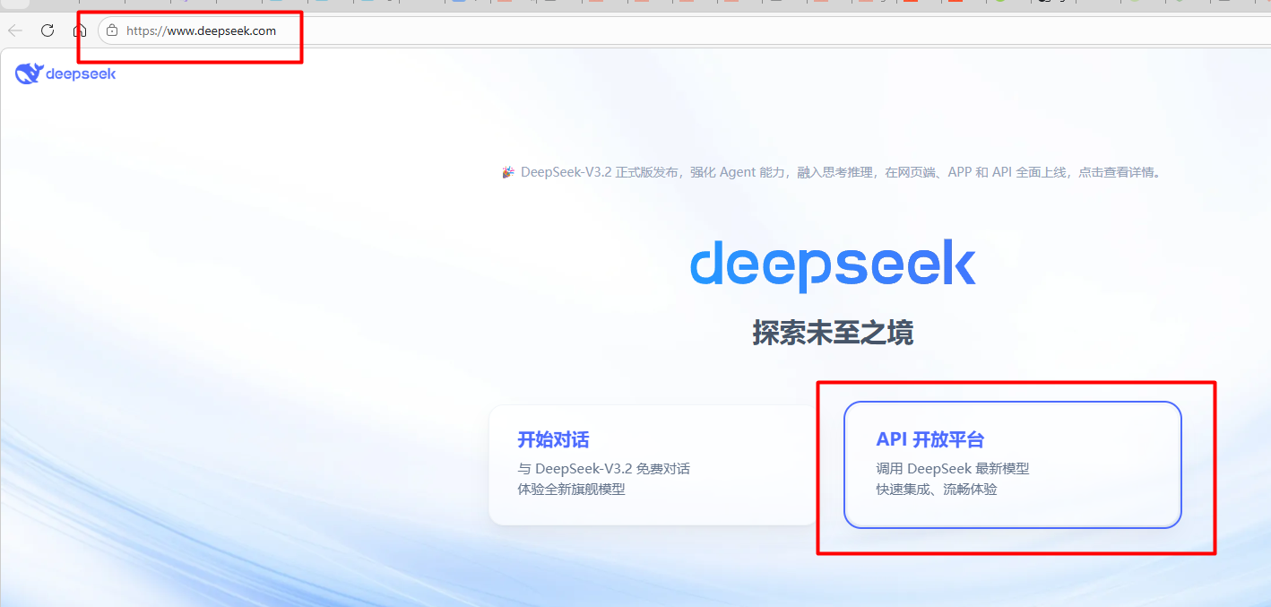Click the browser back arrow
This screenshot has height=607, width=1271.
[x=15, y=30]
